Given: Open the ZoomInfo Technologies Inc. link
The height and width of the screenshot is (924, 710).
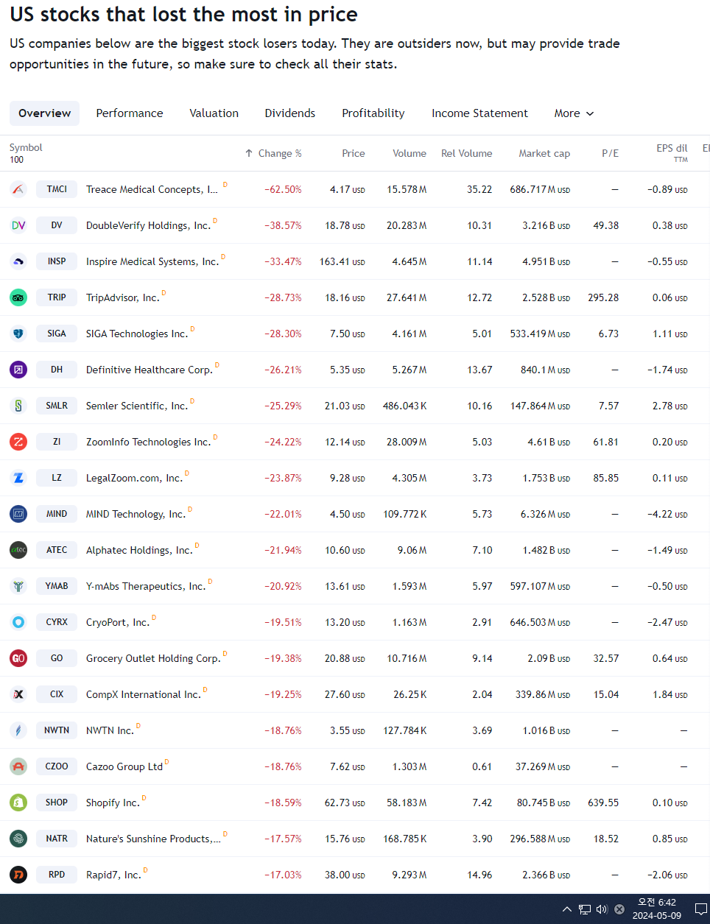Looking at the screenshot, I should [148, 442].
